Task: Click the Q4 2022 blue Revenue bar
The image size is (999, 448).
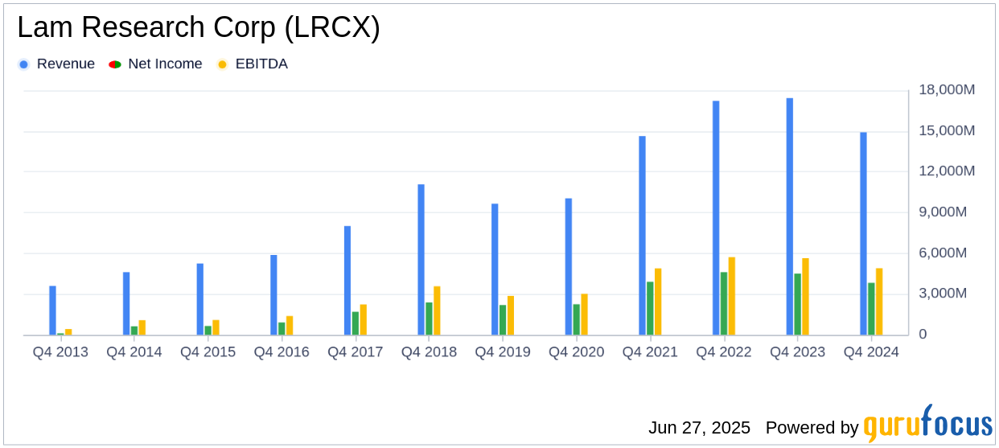Action: pos(716,218)
